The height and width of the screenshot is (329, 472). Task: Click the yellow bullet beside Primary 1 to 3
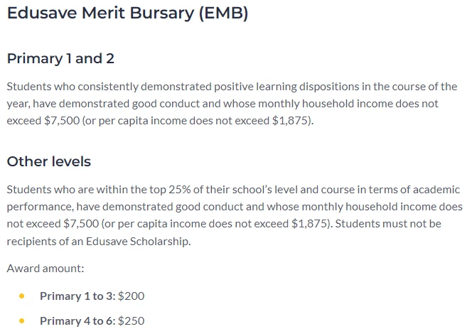[21, 296]
